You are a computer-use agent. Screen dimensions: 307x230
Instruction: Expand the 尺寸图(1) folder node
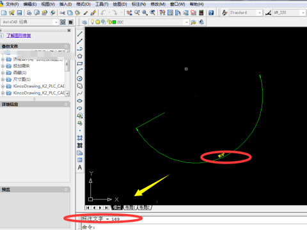click(x=3, y=80)
